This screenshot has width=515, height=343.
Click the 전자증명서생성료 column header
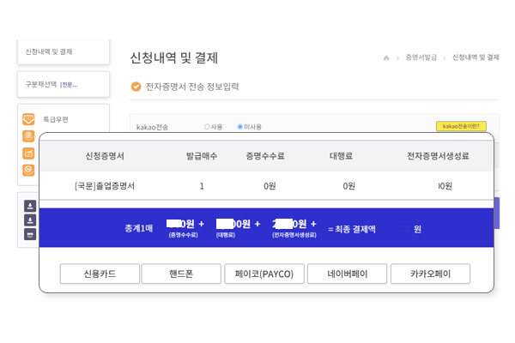click(438, 156)
